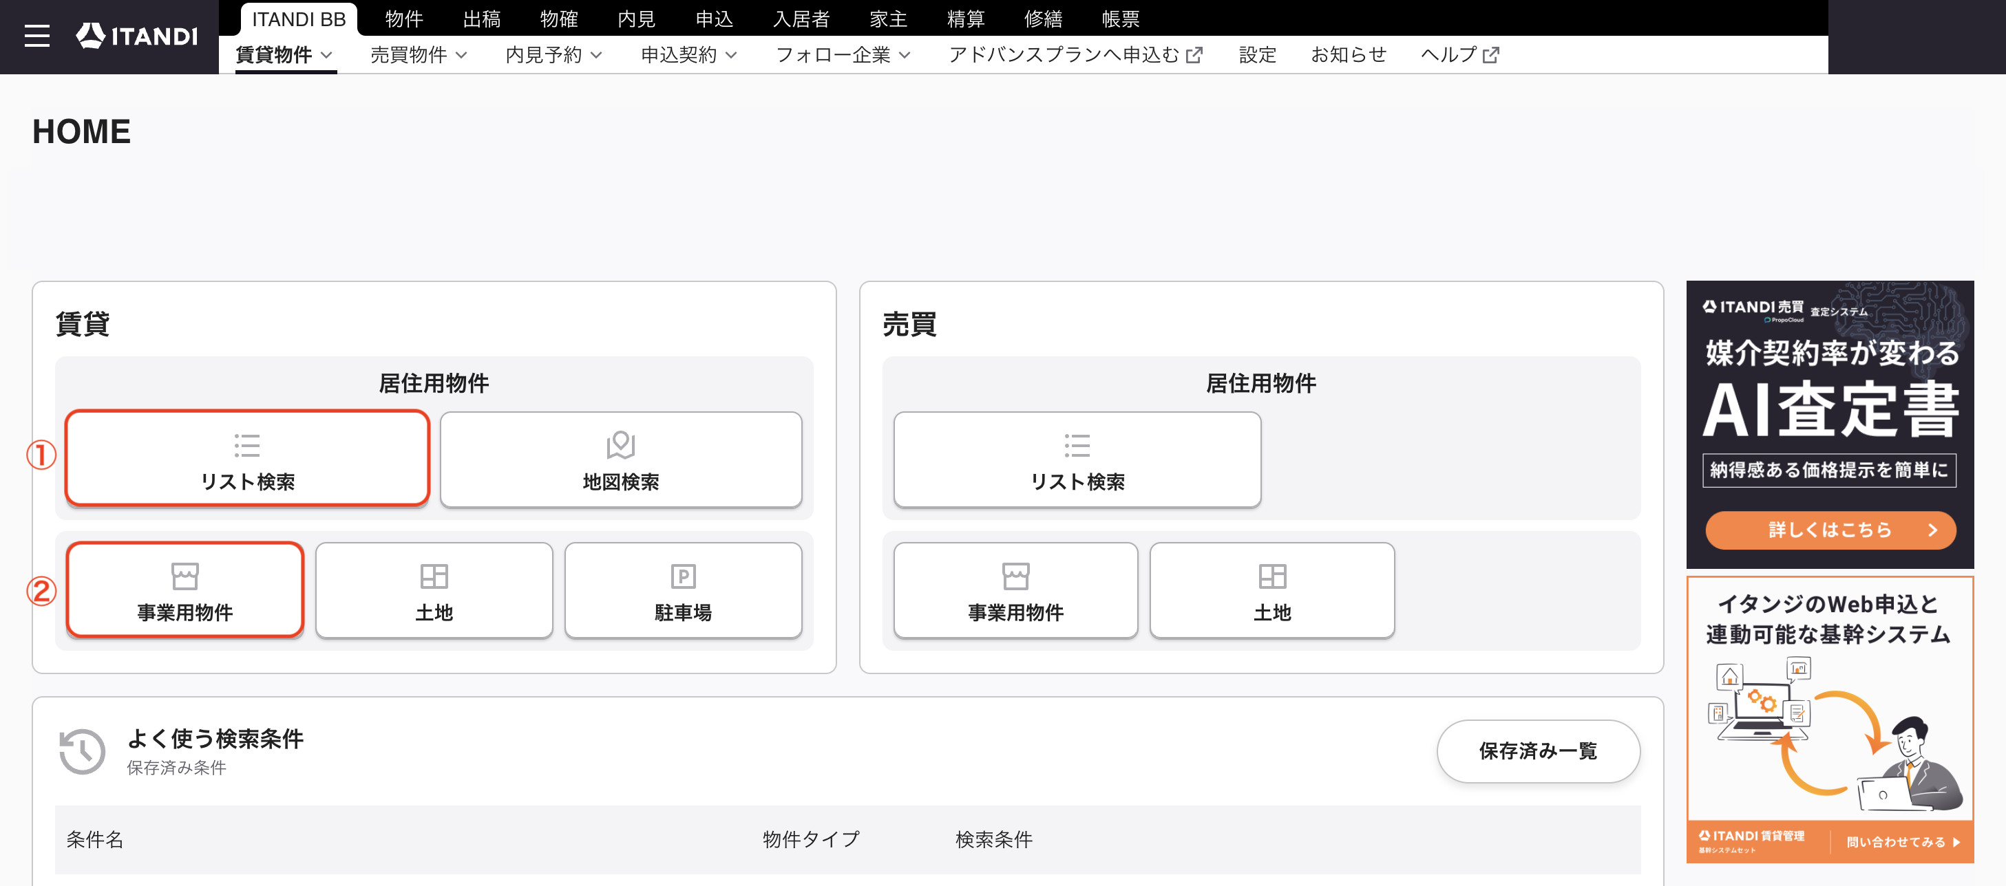The height and width of the screenshot is (886, 2006).
Task: Click the rental リスト検索 button
Action: [x=247, y=459]
